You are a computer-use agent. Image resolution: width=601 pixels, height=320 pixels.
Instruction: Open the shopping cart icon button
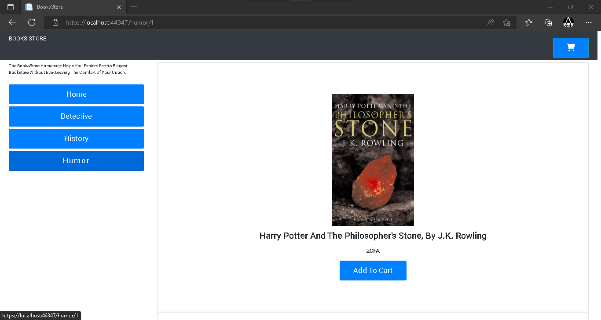pos(571,47)
